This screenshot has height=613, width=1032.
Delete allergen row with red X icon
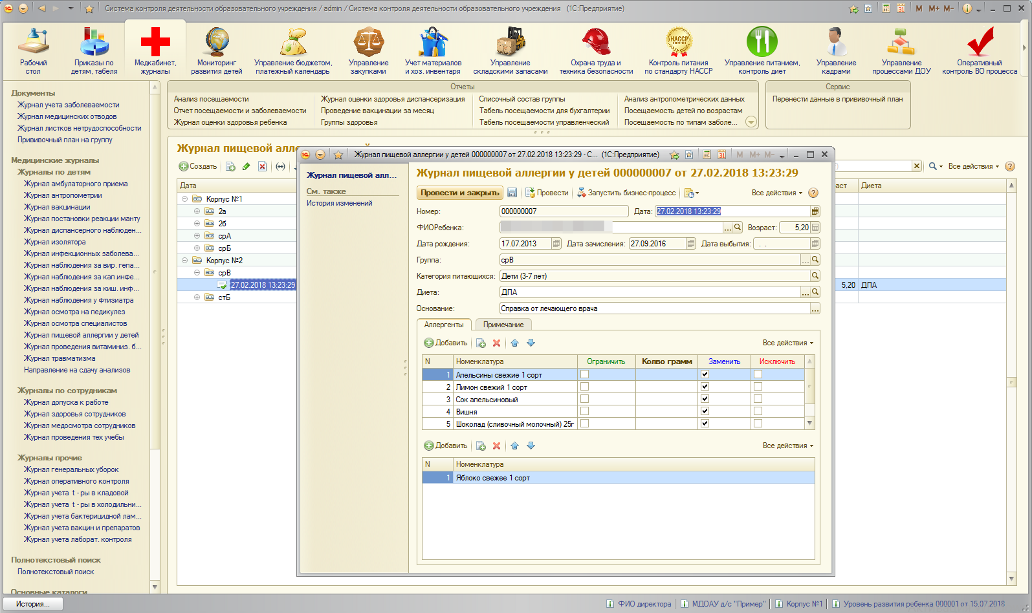pos(496,343)
